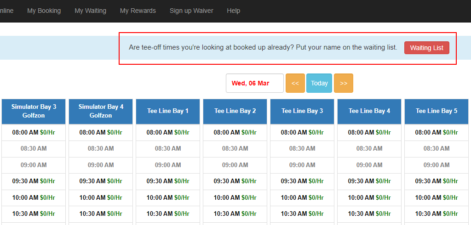Book 10:00 AM slot in Simulator Bay 4
Image resolution: width=471 pixels, height=225 pixels.
(x=101, y=197)
